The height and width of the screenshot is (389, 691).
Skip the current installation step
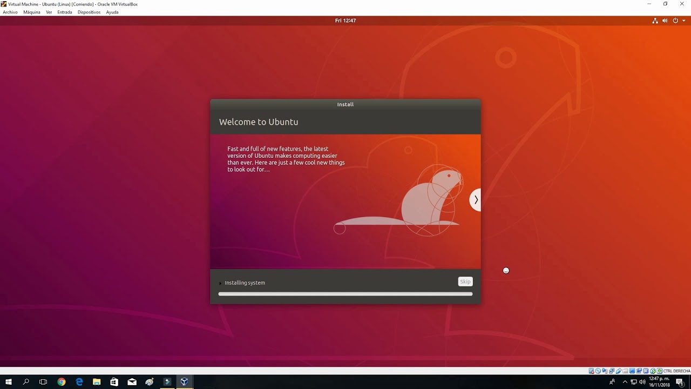click(x=465, y=281)
